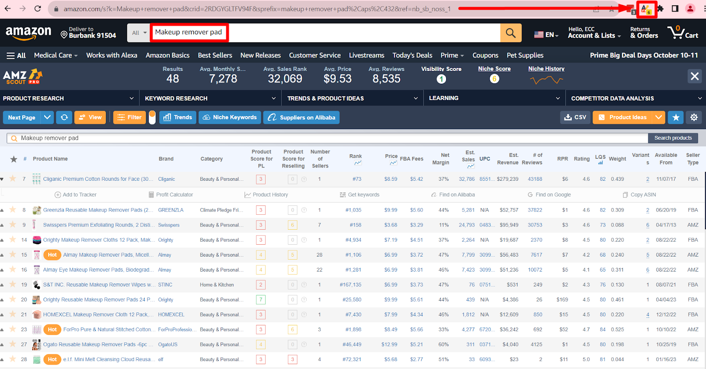Open Today's Deals in Amazon navigation
706x369 pixels.
click(x=412, y=56)
